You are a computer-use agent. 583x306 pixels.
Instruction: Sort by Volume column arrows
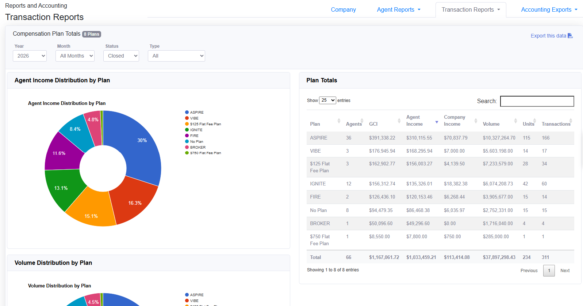point(515,121)
